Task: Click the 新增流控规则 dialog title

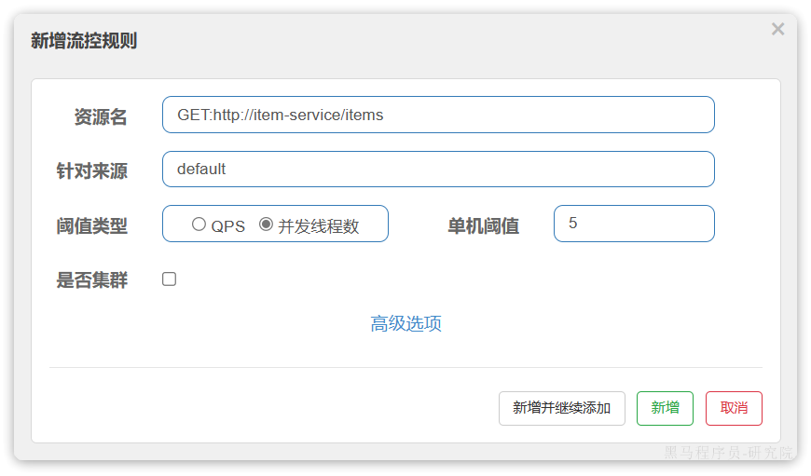Action: click(x=84, y=41)
